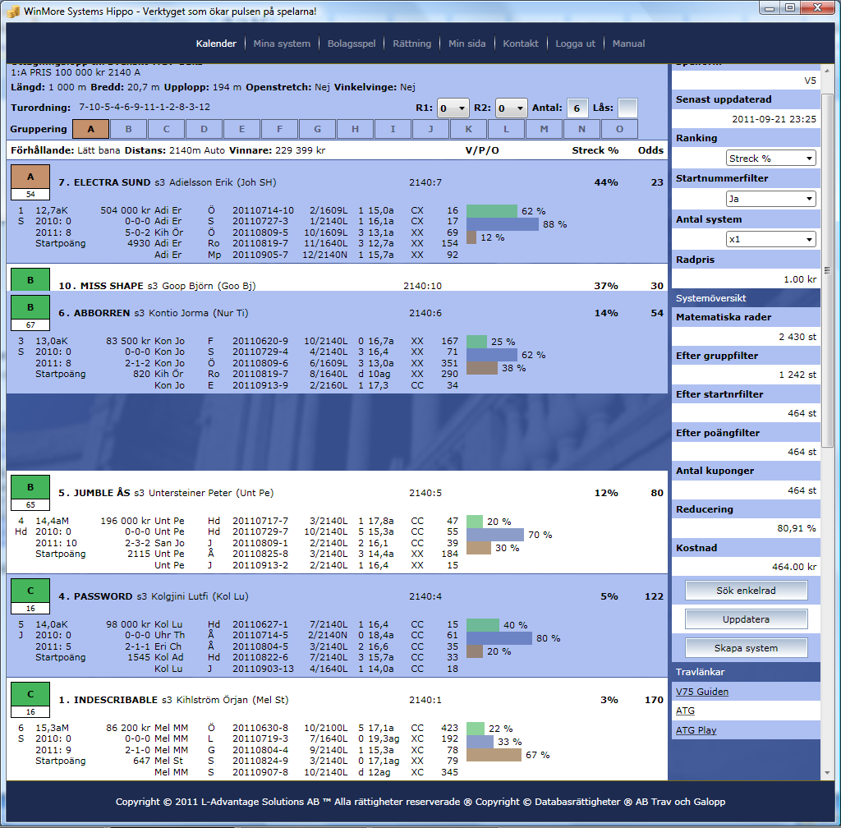Screen dimensions: 841x828
Task: Open the Kontakt menu item
Action: [520, 44]
